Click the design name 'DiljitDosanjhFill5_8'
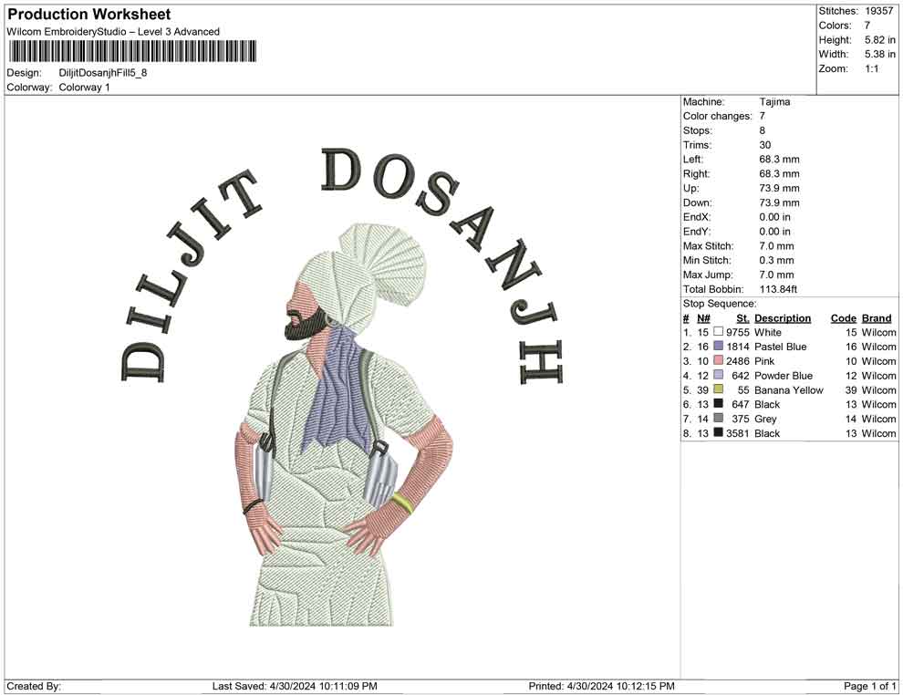The image size is (903, 695). [x=103, y=73]
